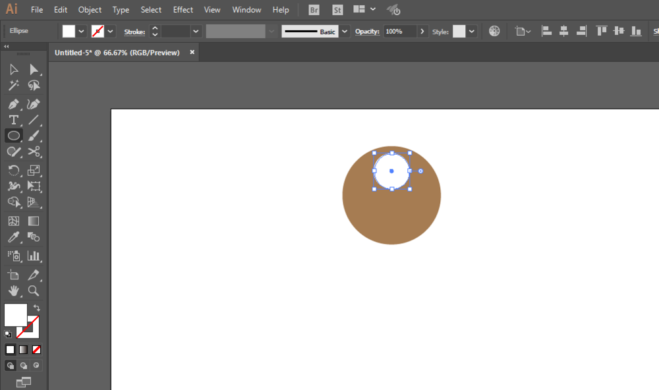Expand the Basic brush definition dropdown

point(345,32)
